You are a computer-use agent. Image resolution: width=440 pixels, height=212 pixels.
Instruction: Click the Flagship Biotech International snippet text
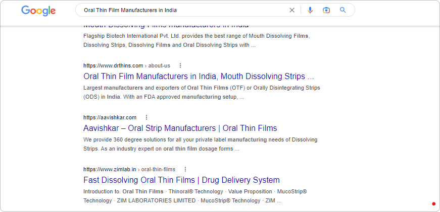point(197,41)
